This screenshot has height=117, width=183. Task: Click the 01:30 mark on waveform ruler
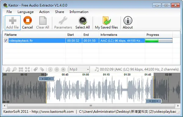click(x=127, y=75)
